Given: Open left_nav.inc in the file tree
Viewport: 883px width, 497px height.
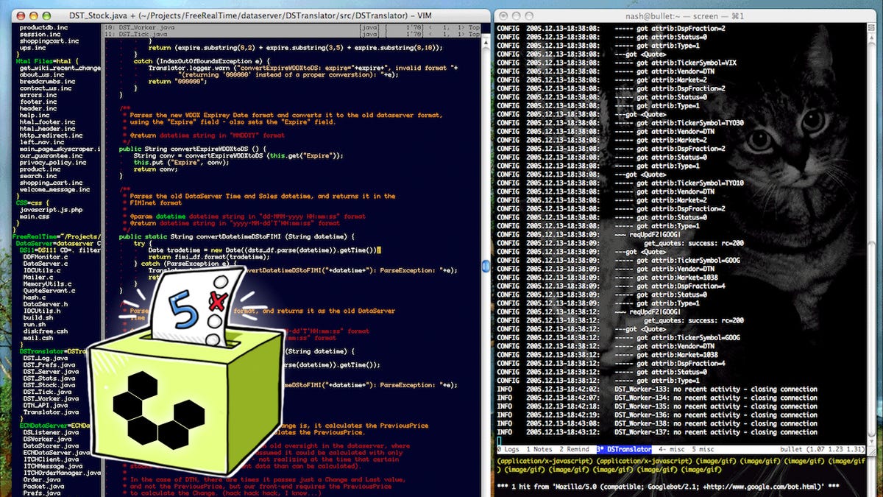Looking at the screenshot, I should pos(41,142).
